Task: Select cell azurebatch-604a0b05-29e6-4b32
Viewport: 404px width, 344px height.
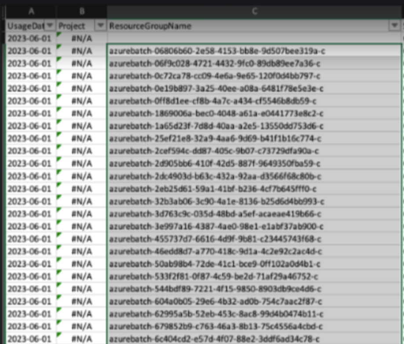Action: pyautogui.click(x=254, y=301)
